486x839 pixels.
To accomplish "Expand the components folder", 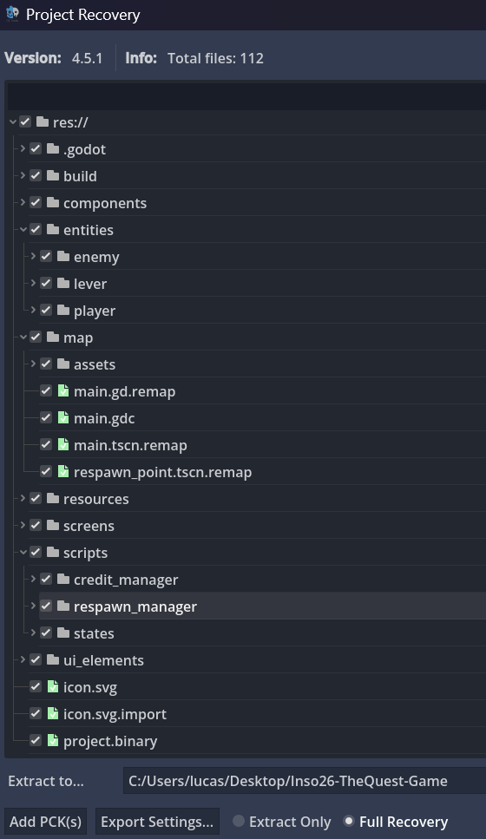I will 23,202.
